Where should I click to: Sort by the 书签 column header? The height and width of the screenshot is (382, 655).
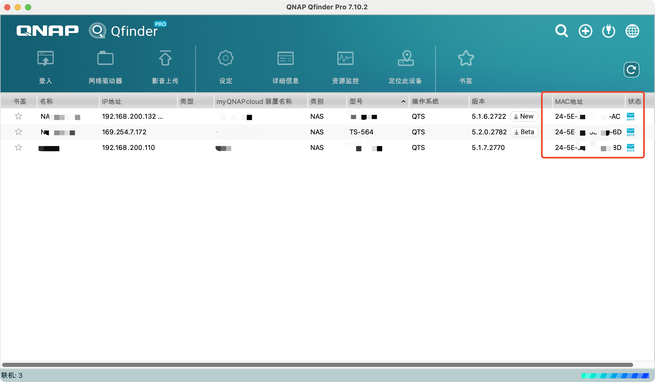tap(19, 101)
